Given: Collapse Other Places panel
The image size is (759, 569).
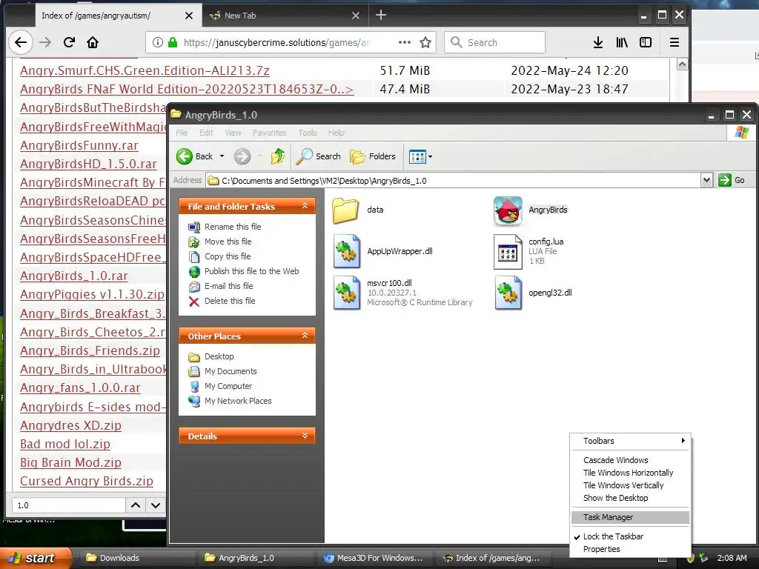Looking at the screenshot, I should pyautogui.click(x=305, y=336).
